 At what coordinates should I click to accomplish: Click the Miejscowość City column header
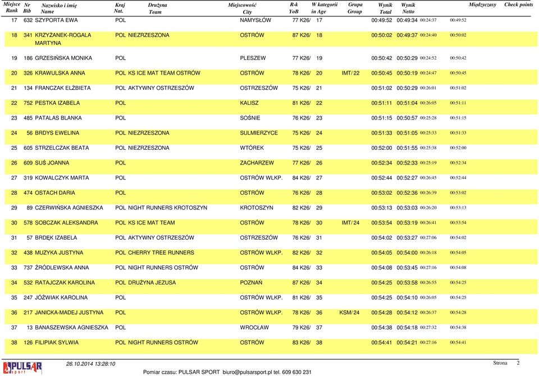pyautogui.click(x=242, y=8)
